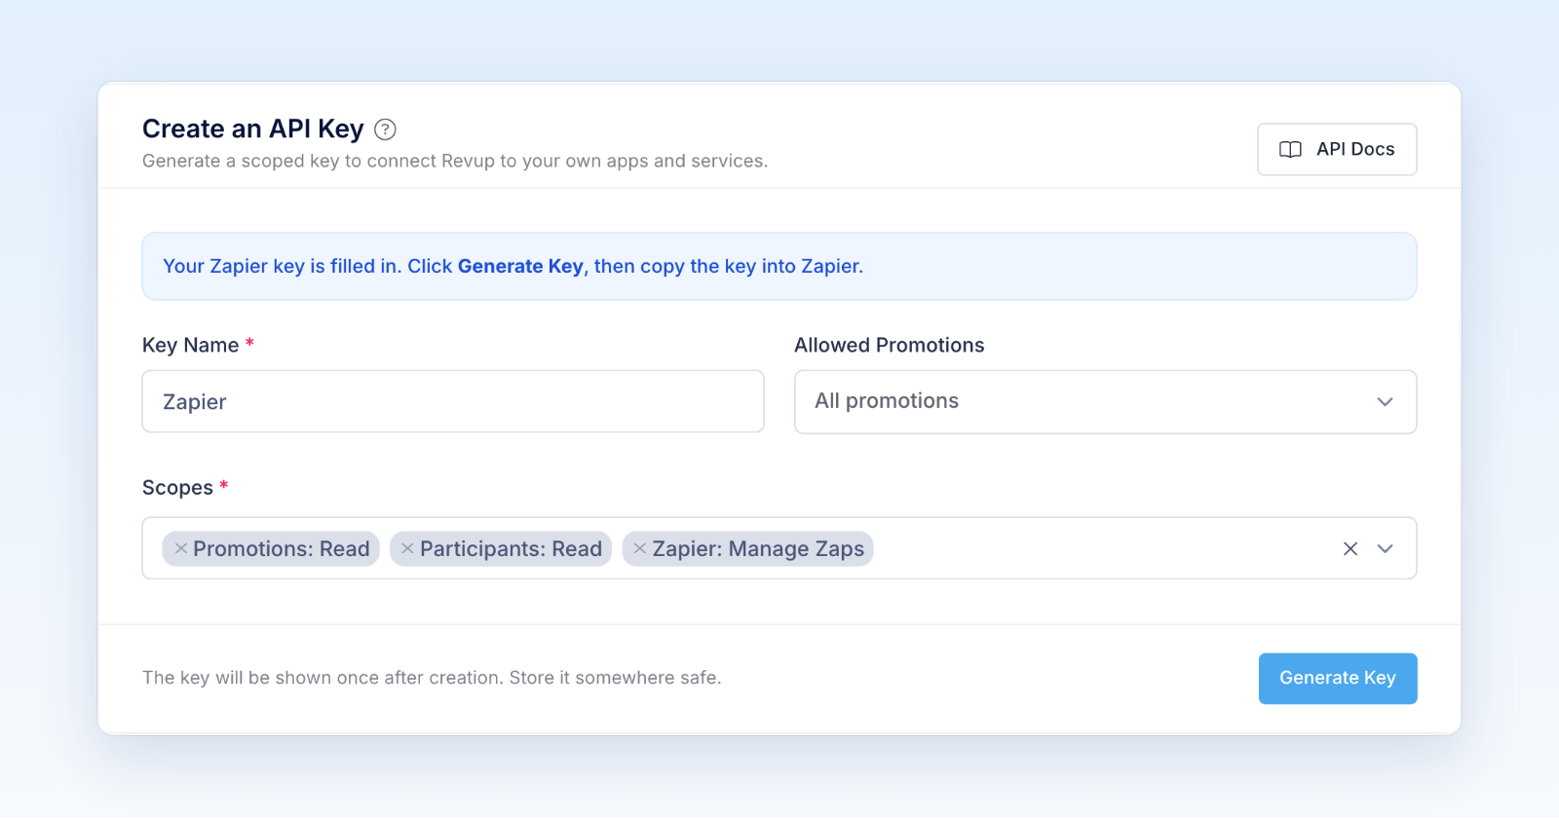Expand the Scopes dropdown chevron

pyautogui.click(x=1385, y=549)
